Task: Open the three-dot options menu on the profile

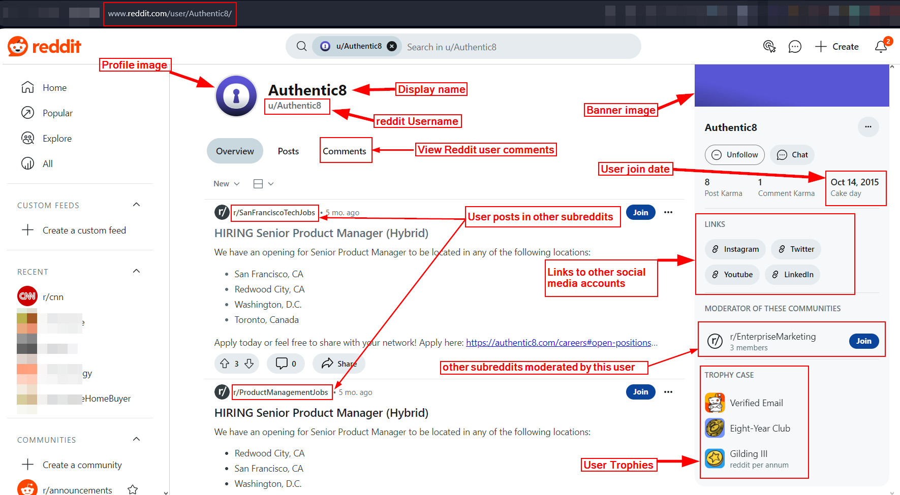Action: [868, 127]
